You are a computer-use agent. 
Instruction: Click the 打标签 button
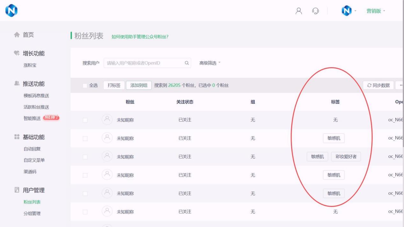pos(114,85)
